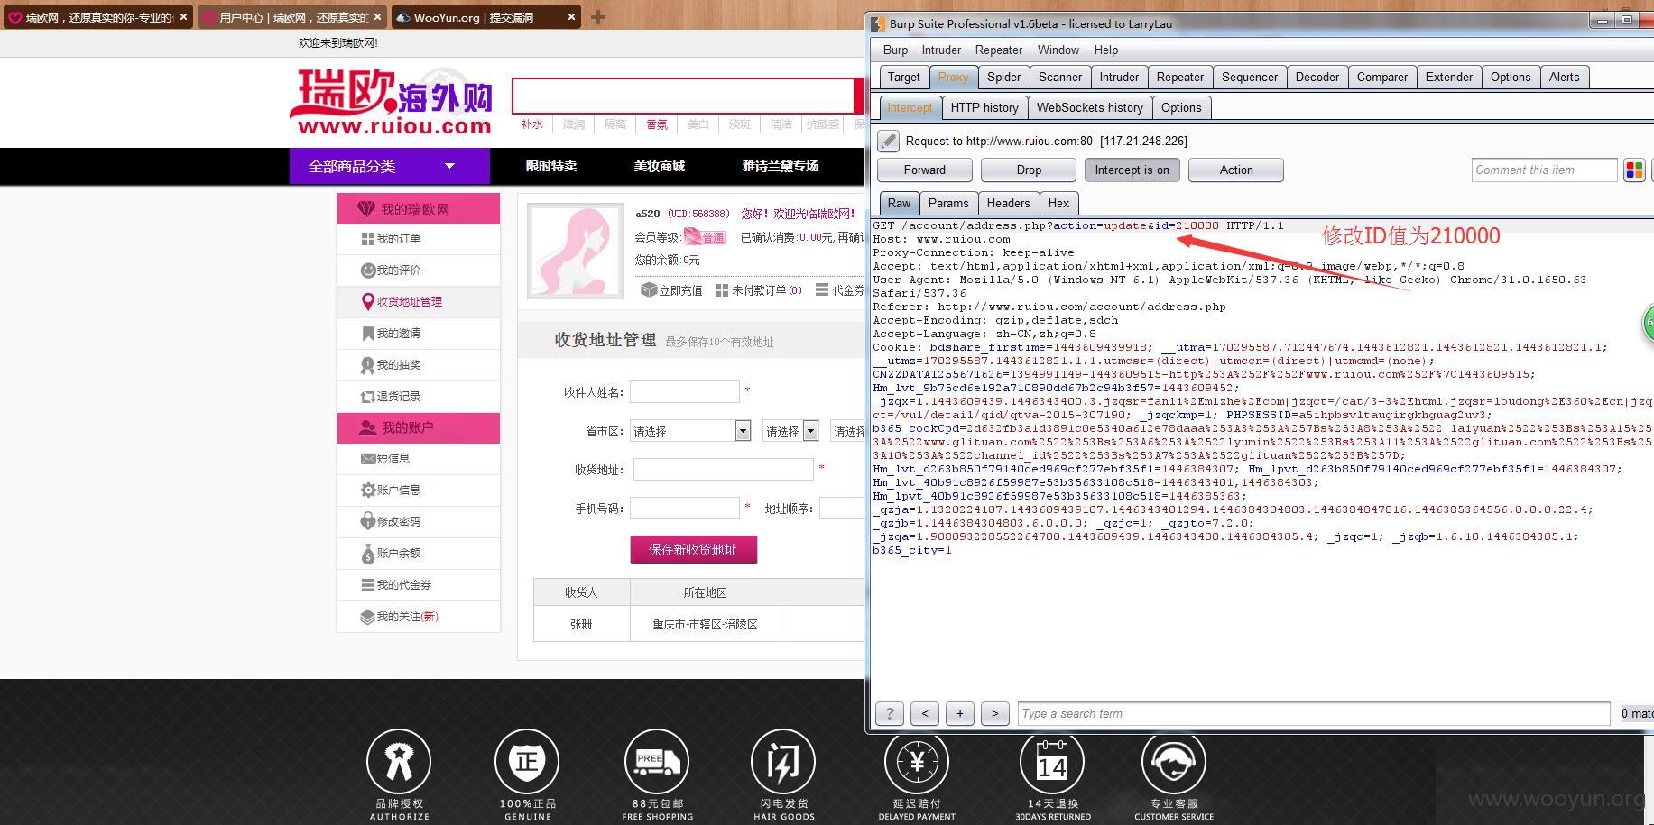The height and width of the screenshot is (825, 1654).
Task: Click the 未付款订单 icon link
Action: tap(758, 290)
